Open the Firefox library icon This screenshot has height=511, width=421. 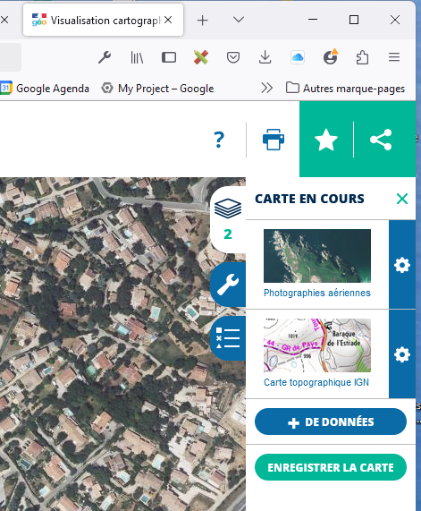pyautogui.click(x=137, y=57)
